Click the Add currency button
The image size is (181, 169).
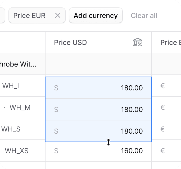click(x=96, y=16)
